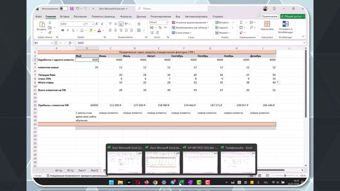Screen dimensions: 340x191
Task: Click the Search (Поиск) box
Action: tap(172, 8)
